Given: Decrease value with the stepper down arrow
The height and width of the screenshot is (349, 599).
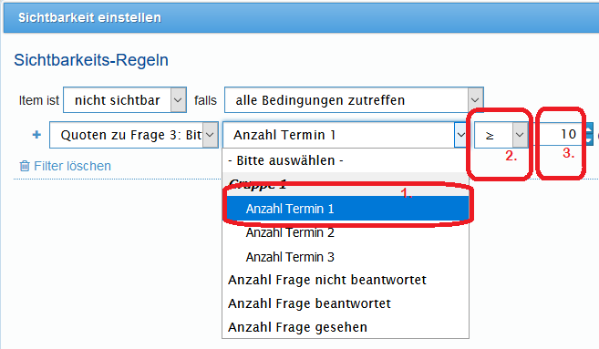Looking at the screenshot, I should 590,139.
